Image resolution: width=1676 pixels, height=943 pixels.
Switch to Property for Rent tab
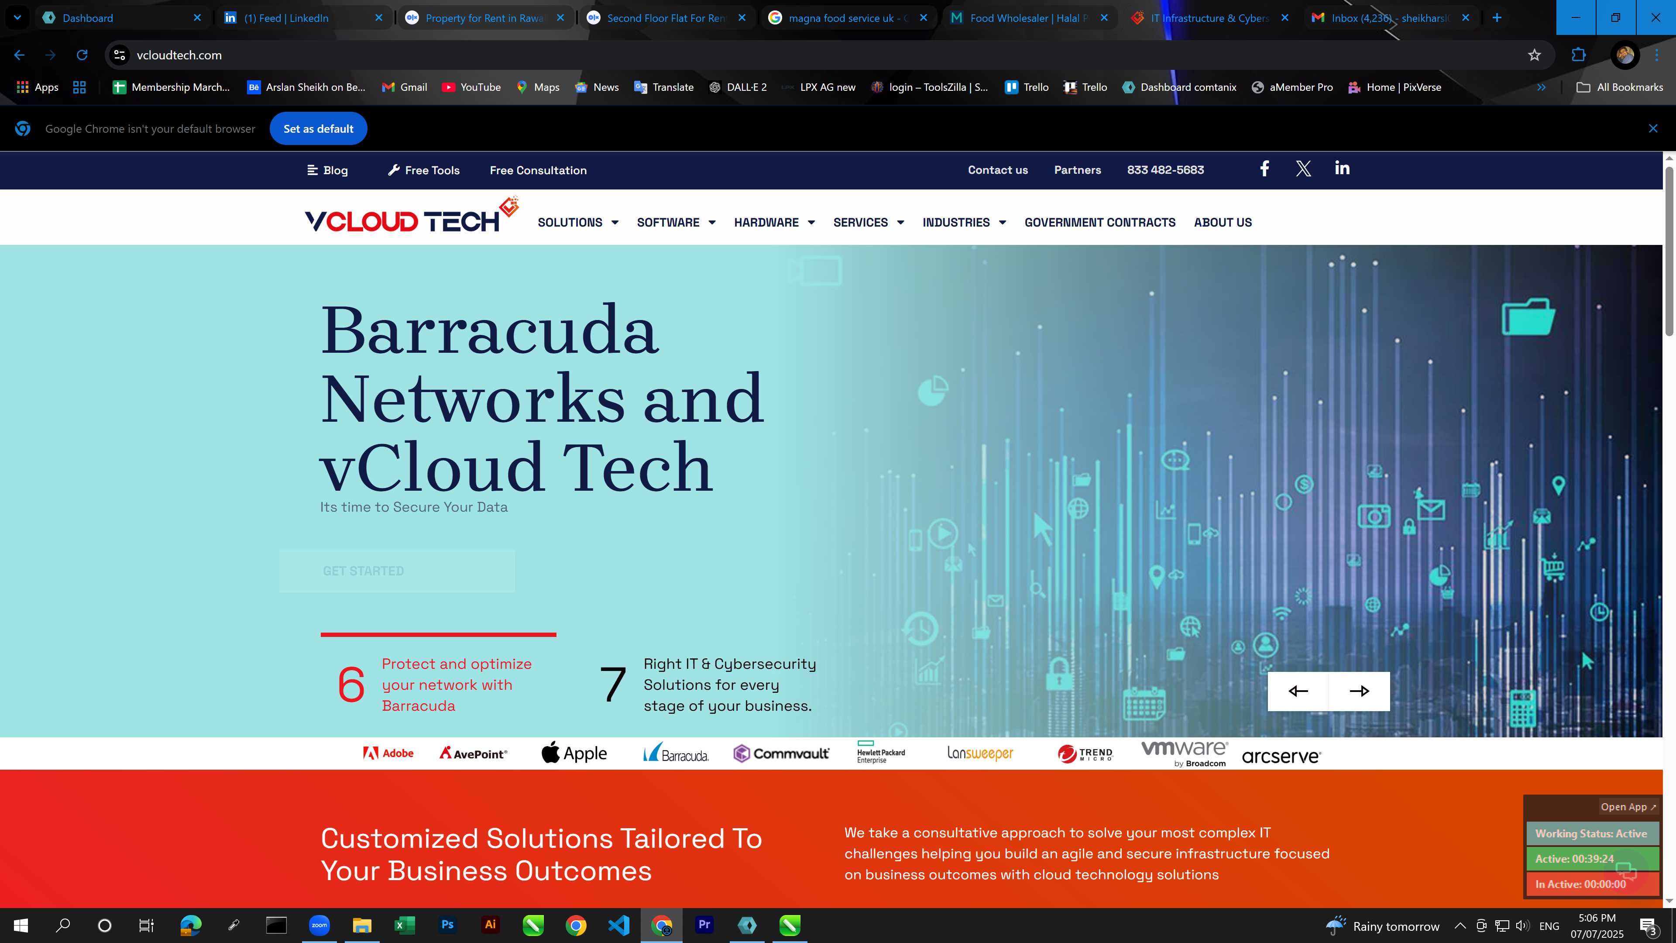coord(485,17)
